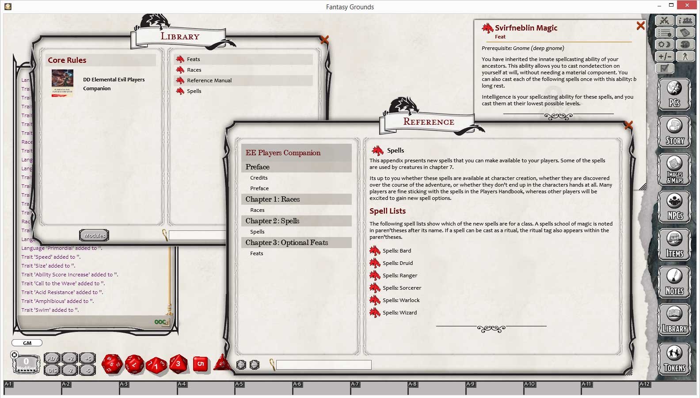The height and width of the screenshot is (398, 700).
Task: Select Reference Manual in the Library list
Action: pos(209,80)
